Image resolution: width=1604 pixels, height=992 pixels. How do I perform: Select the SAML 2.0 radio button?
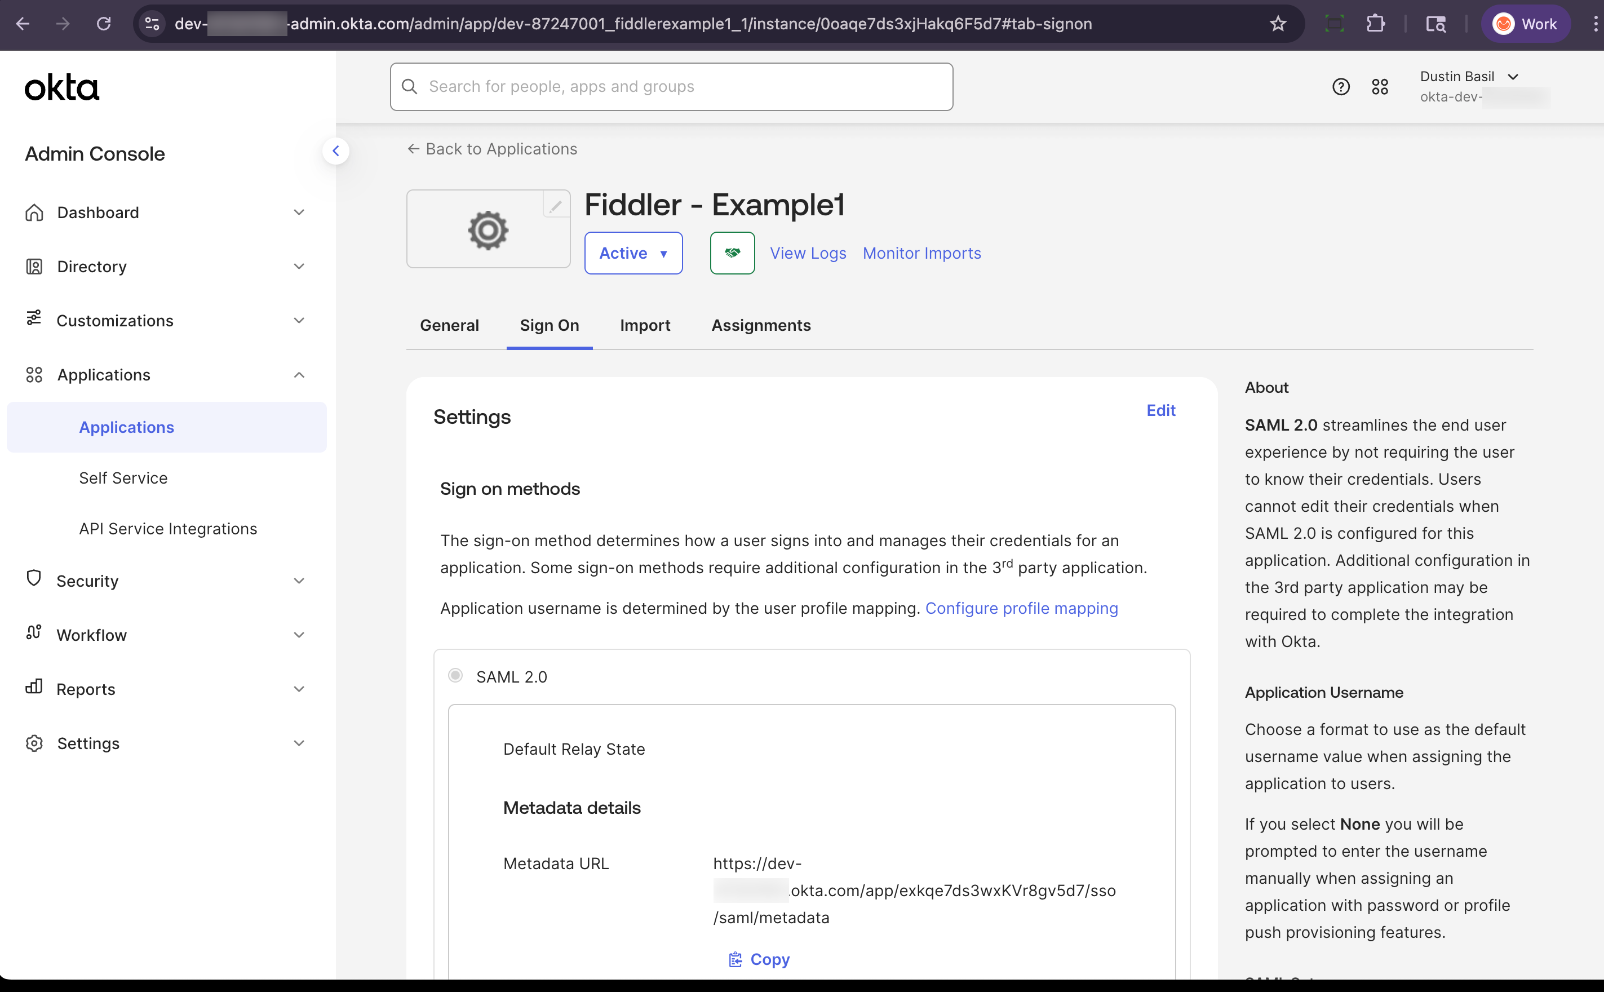click(455, 675)
